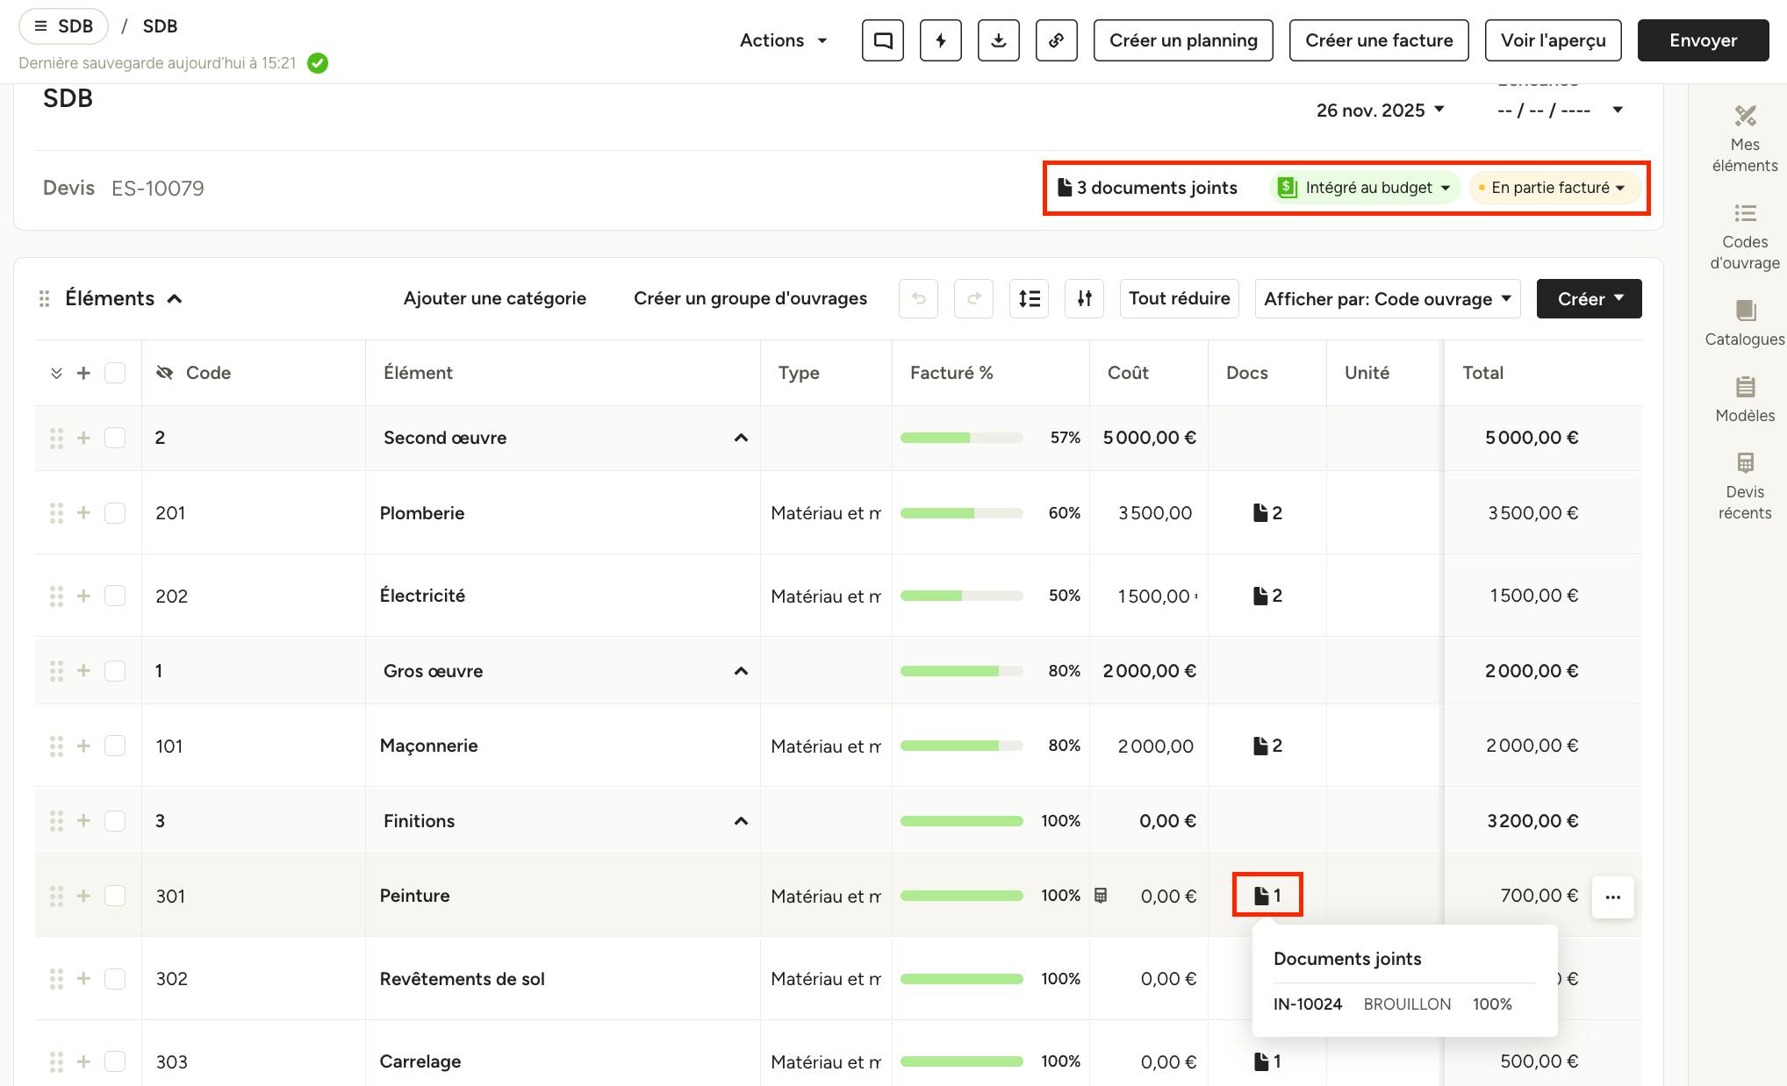Open Afficher par: Code ouvrage dropdown
The height and width of the screenshot is (1086, 1787).
point(1388,299)
